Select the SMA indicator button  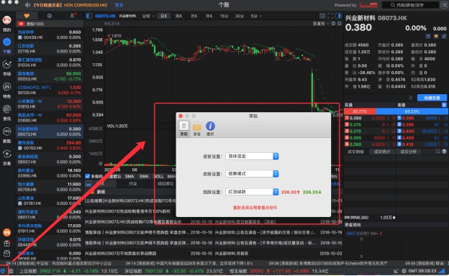pos(130,177)
